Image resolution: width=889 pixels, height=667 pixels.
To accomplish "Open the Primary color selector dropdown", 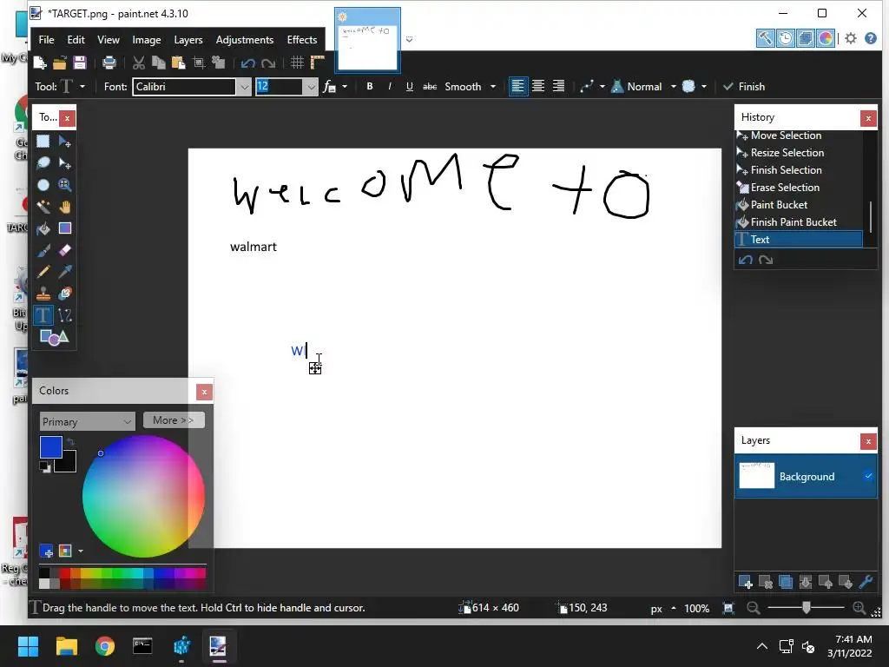I will click(x=88, y=421).
